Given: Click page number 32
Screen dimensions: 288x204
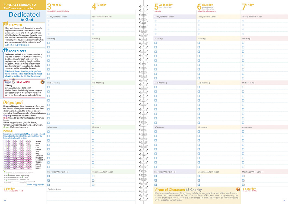Looking at the screenshot, I should coord(5,200).
